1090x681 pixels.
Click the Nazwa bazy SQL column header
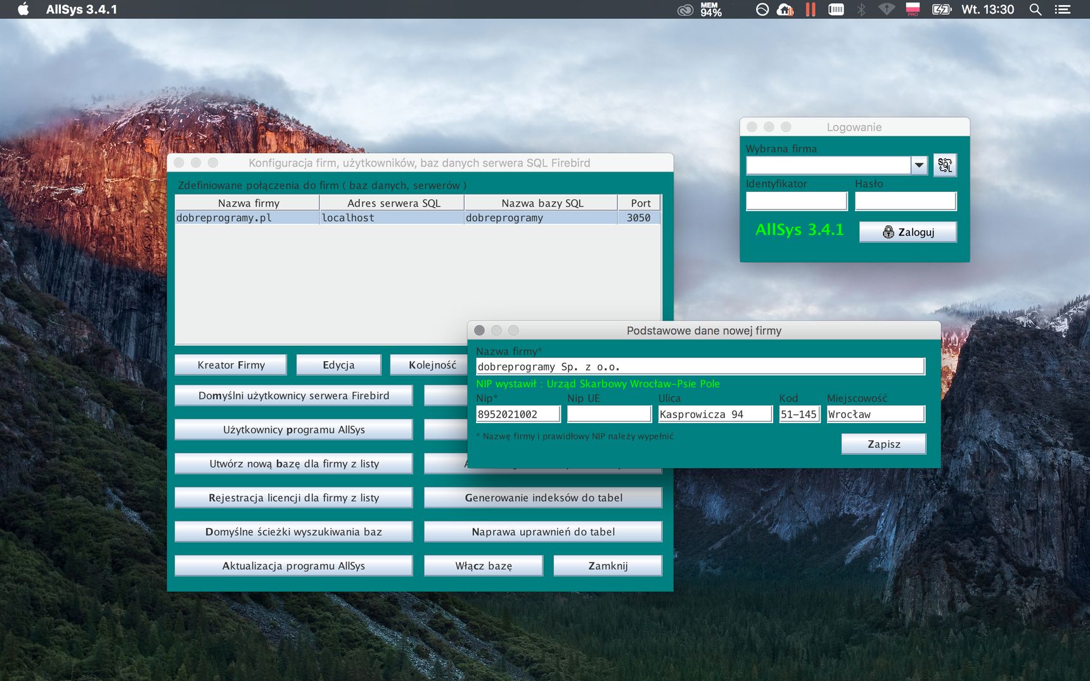tap(541, 203)
